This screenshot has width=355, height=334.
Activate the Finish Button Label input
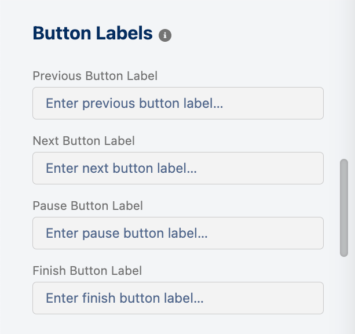tap(178, 298)
